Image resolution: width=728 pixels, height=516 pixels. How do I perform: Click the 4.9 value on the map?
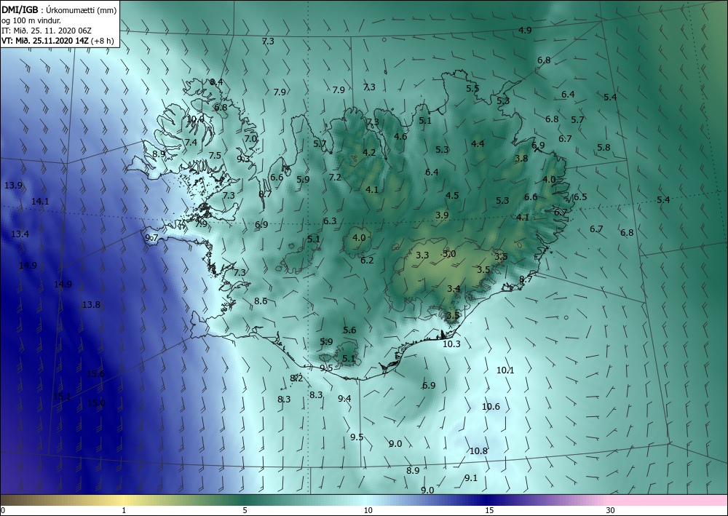525,30
